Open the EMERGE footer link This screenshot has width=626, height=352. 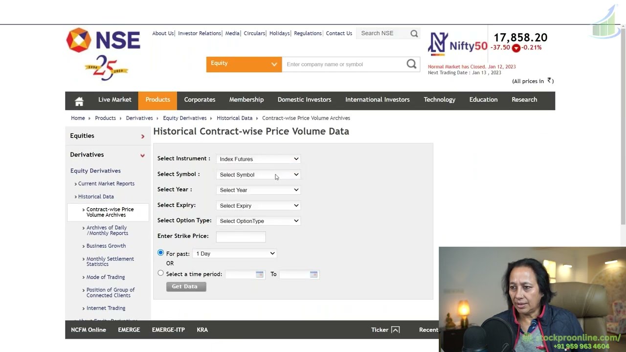(129, 330)
